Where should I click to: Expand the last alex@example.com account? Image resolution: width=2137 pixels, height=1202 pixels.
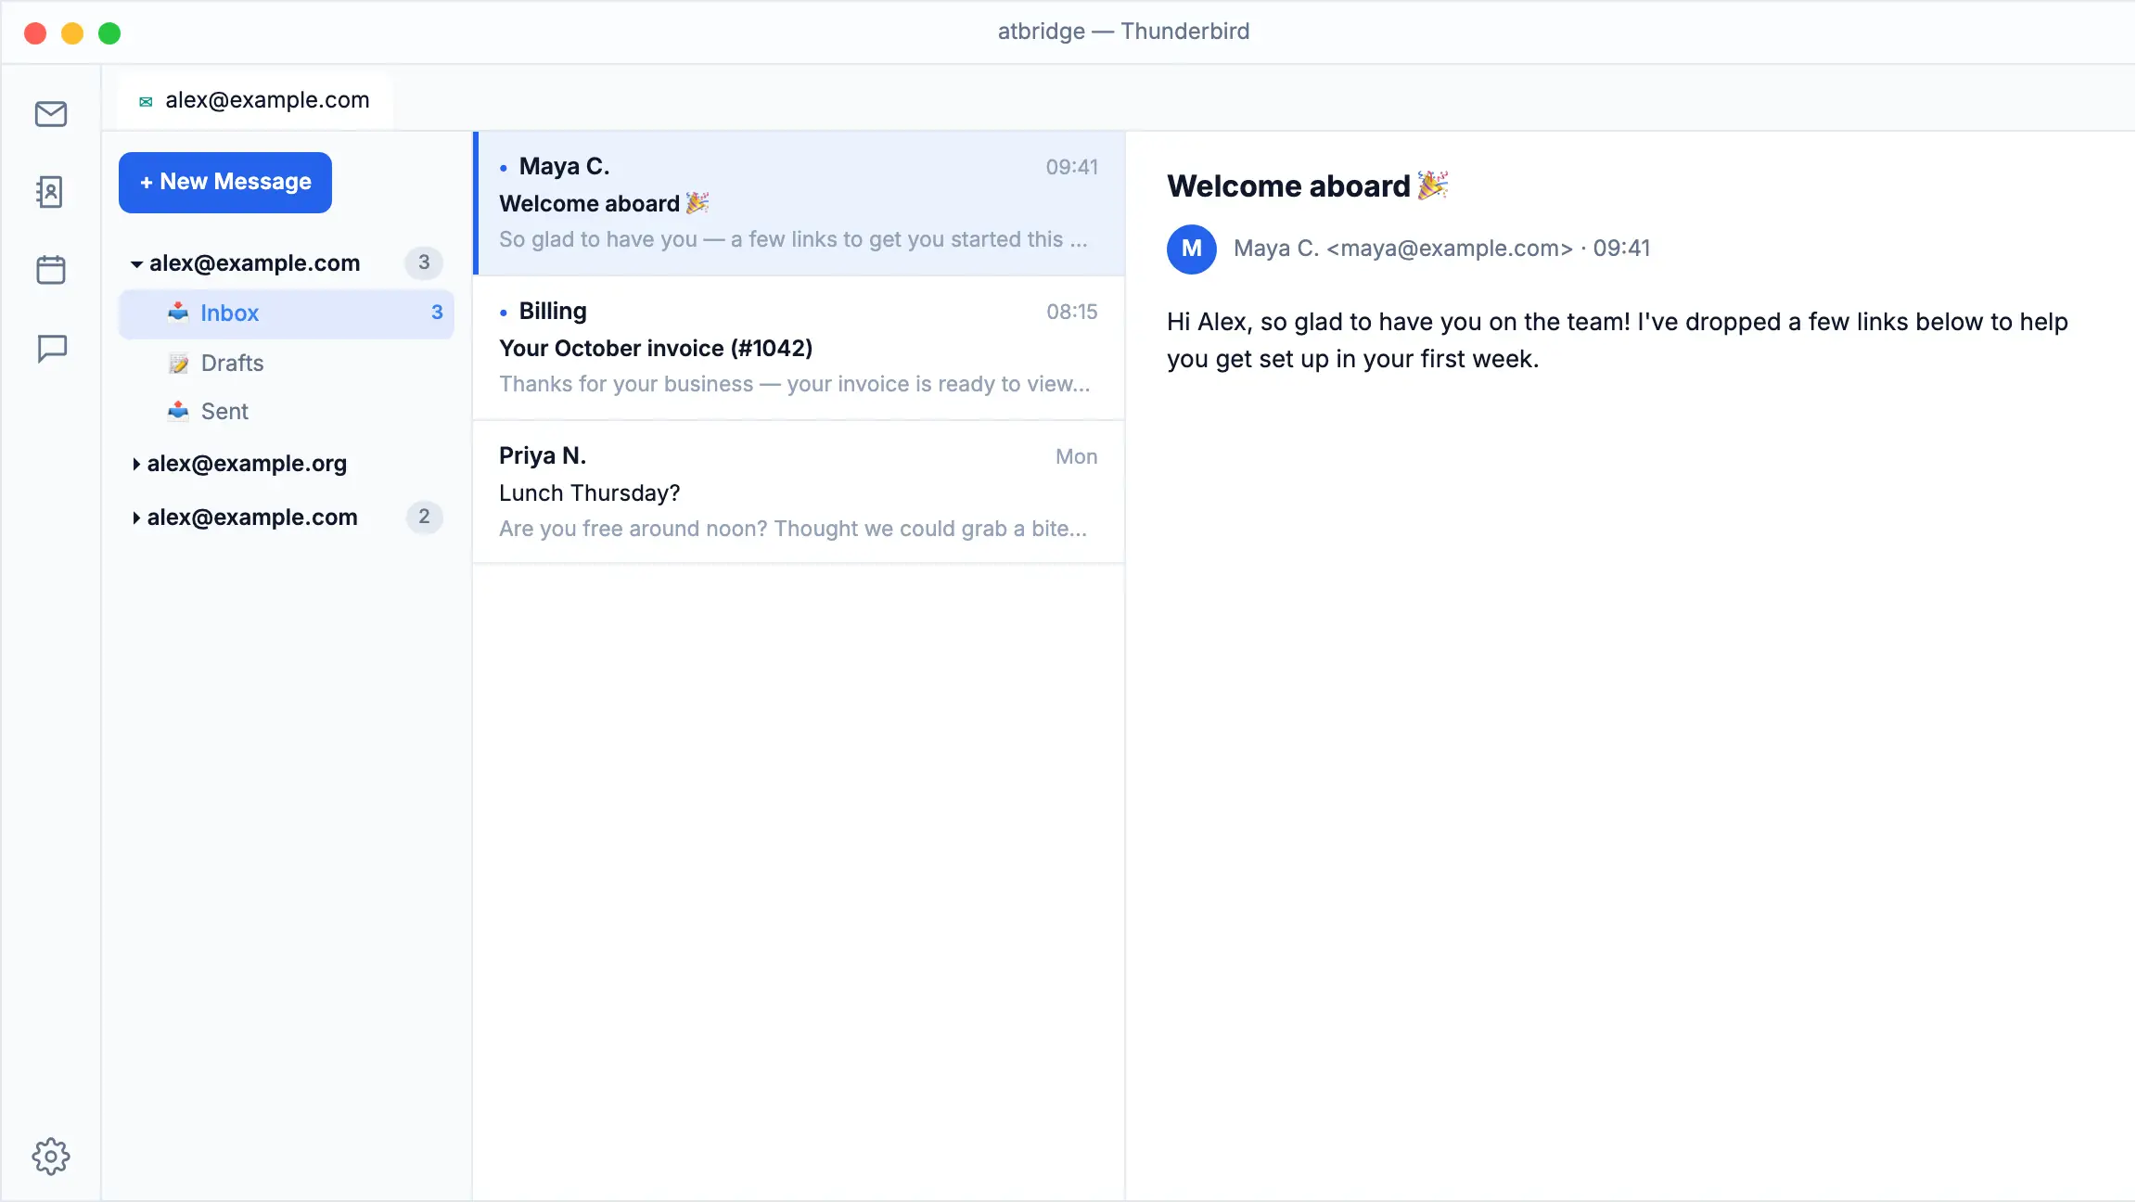(136, 518)
